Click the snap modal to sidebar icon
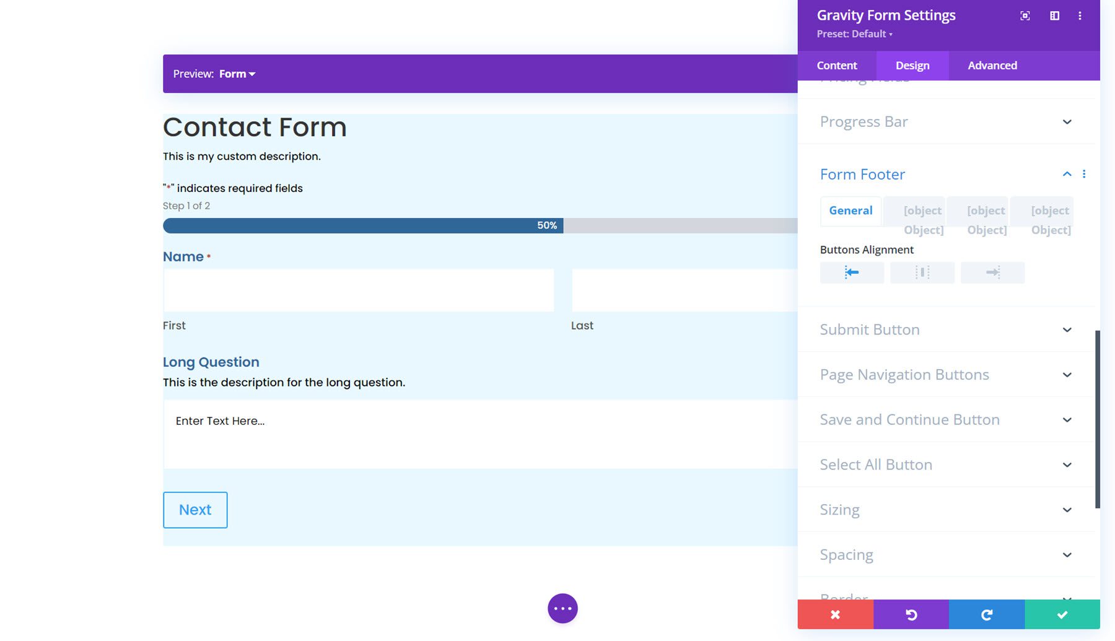The image size is (1115, 641). point(1054,16)
